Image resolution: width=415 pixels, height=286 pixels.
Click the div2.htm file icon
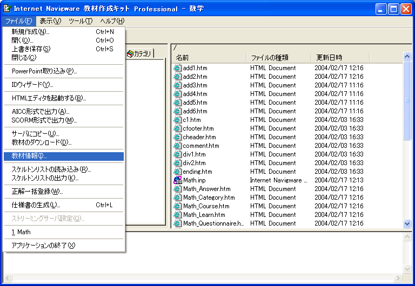pyautogui.click(x=178, y=163)
